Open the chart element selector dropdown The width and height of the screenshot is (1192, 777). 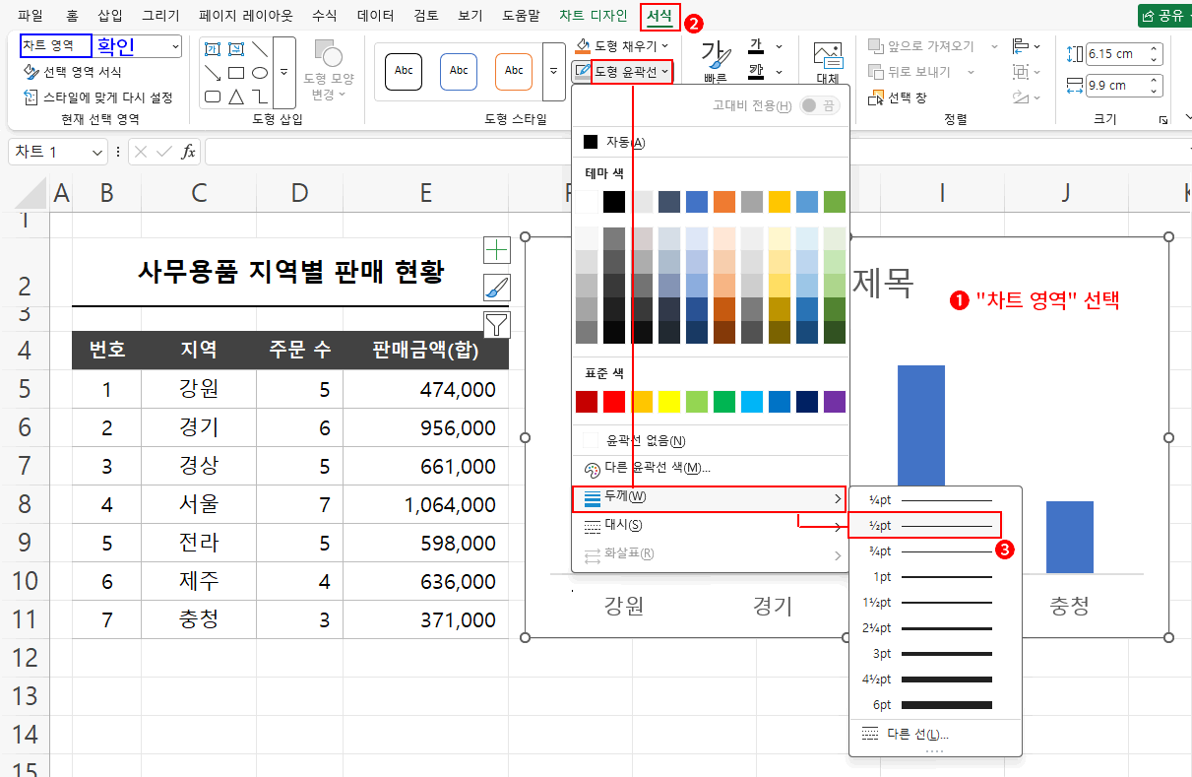pyautogui.click(x=175, y=45)
